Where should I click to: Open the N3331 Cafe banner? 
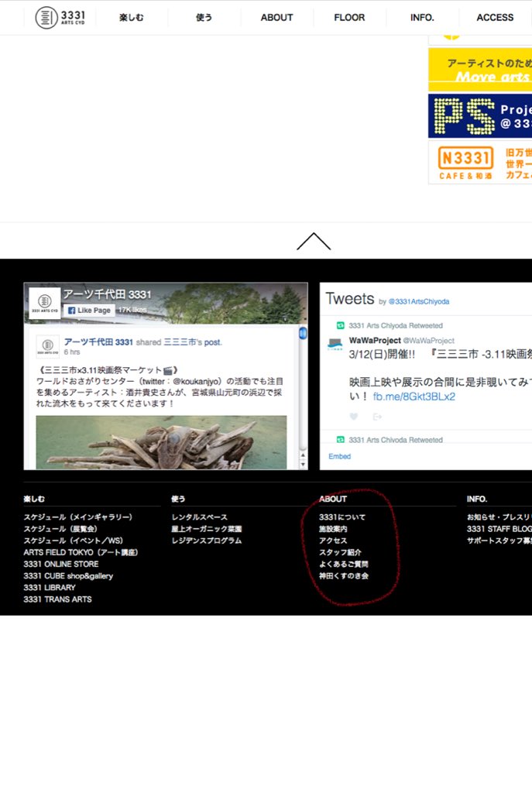[x=480, y=163]
